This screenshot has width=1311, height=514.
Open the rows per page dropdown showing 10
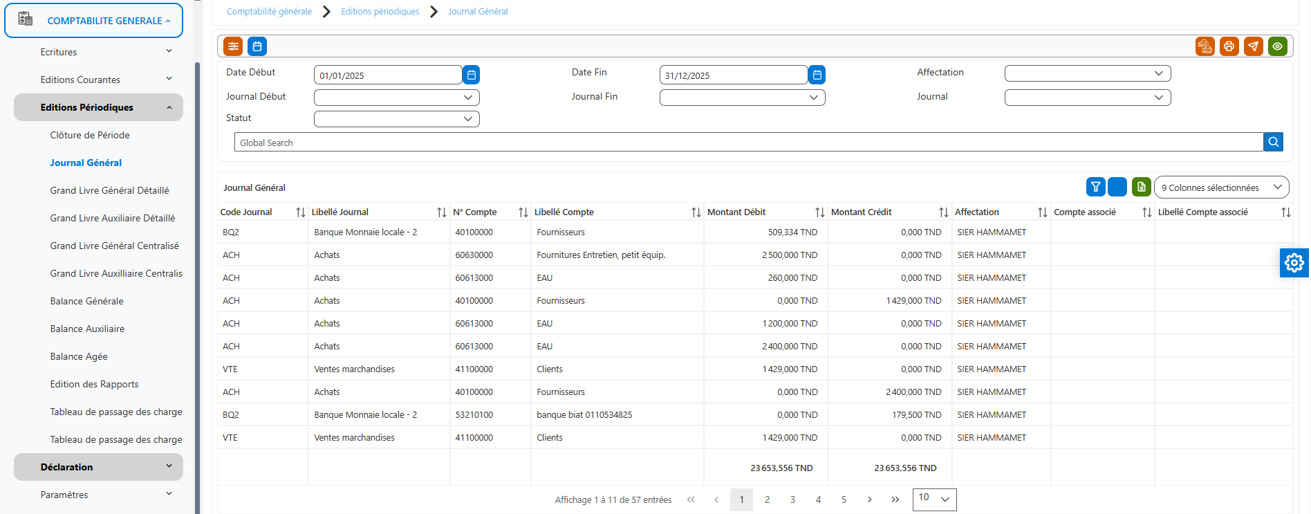(935, 499)
